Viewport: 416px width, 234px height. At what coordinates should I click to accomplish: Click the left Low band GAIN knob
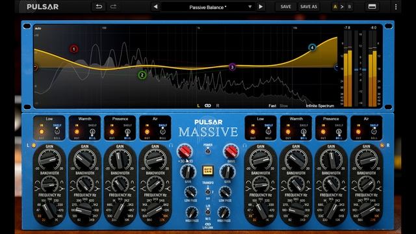coord(49,159)
